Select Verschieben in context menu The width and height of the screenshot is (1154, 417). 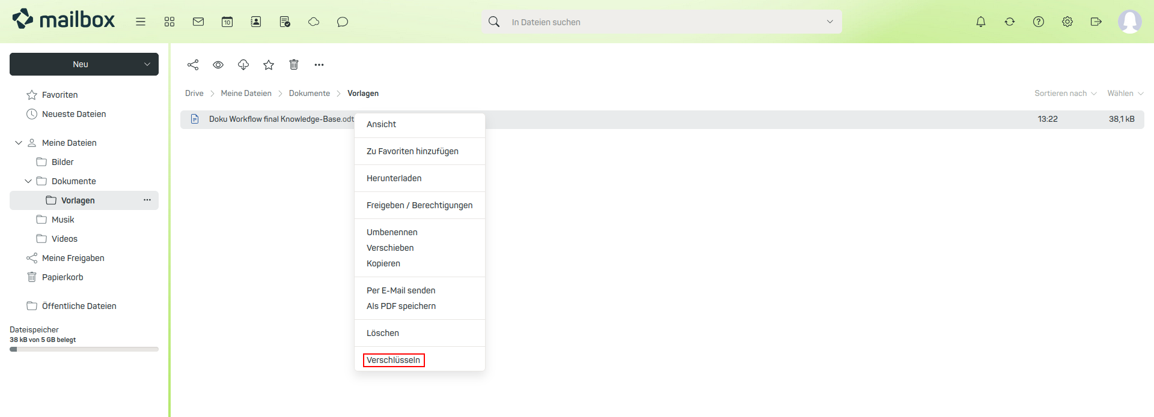pos(420,248)
